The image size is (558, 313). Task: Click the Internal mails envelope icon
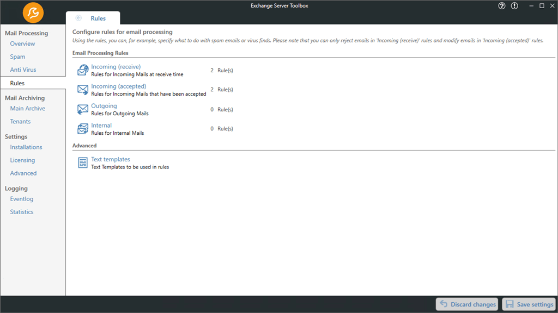tap(83, 129)
